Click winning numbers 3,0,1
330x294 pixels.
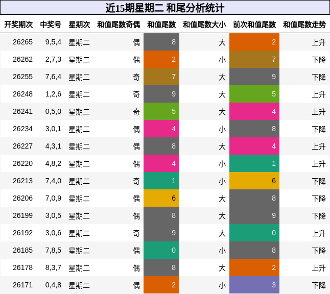pos(53,129)
